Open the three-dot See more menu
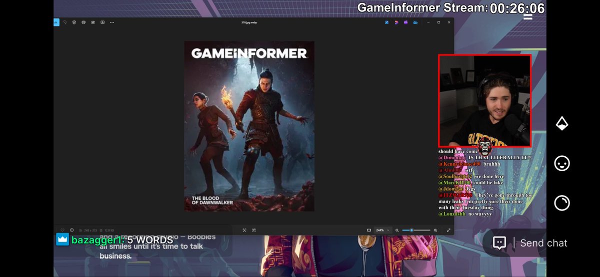This screenshot has height=277, width=600. (x=112, y=22)
